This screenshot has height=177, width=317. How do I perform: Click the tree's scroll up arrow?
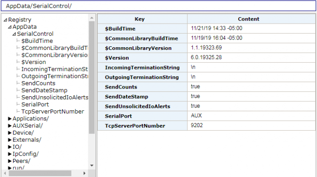(92, 18)
